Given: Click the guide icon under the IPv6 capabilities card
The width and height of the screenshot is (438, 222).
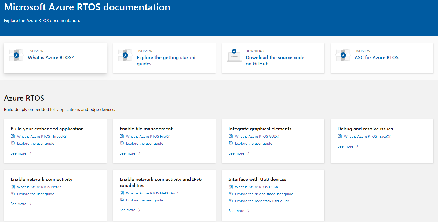Looking at the screenshot, I should [x=122, y=200].
